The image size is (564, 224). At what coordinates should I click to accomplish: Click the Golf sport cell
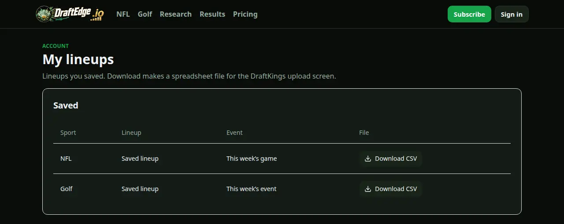click(67, 189)
